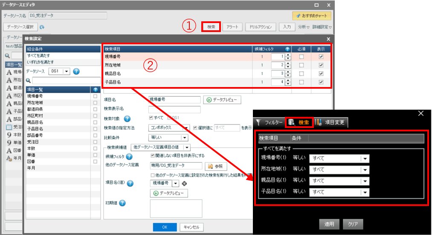Open the 現場番号(1) すべて dropdown in search panel
Image resolution: width=432 pixels, height=235 pixels.
(365, 158)
